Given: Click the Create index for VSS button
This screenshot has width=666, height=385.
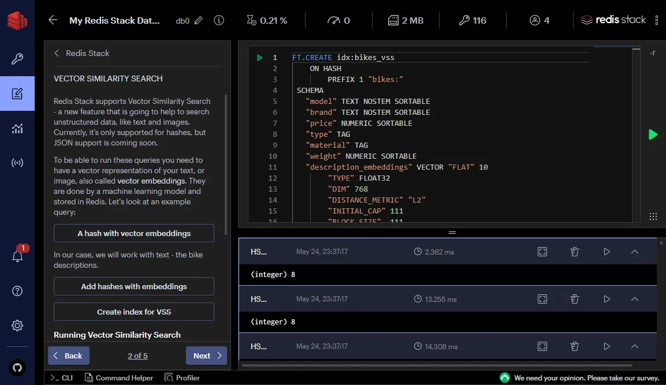Looking at the screenshot, I should point(134,312).
